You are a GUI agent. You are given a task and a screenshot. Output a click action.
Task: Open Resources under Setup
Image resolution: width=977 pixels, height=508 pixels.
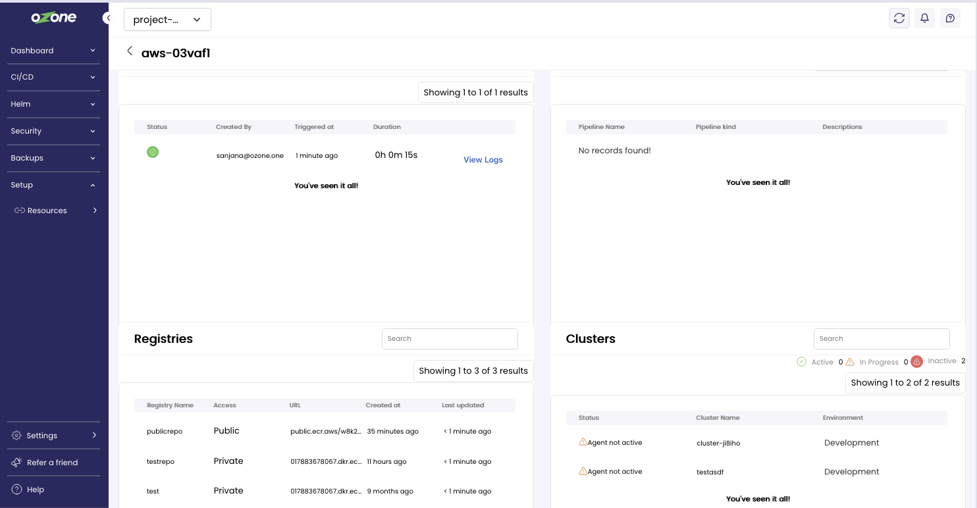click(x=47, y=211)
